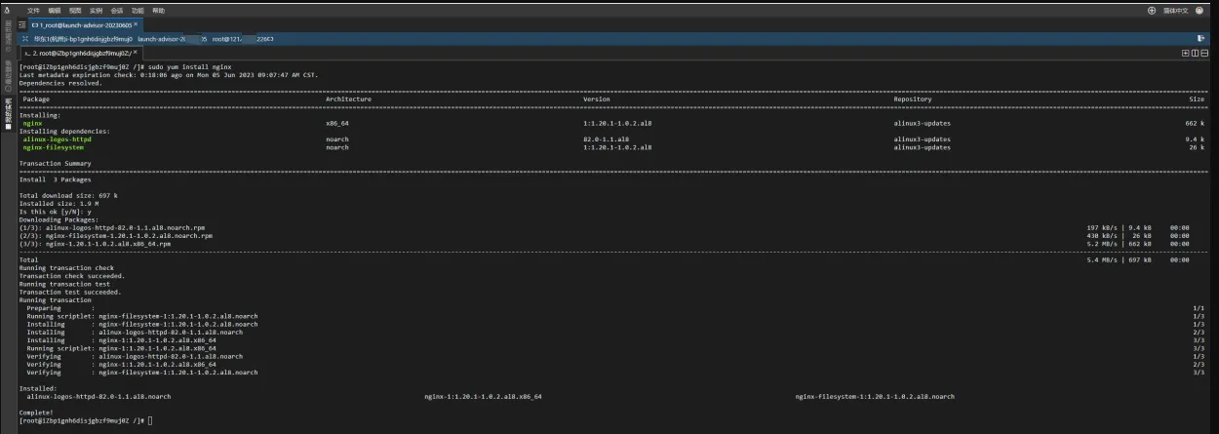This screenshot has width=1219, height=434.
Task: Click the green 'nginx-filesystem' package name
Action: [54, 146]
